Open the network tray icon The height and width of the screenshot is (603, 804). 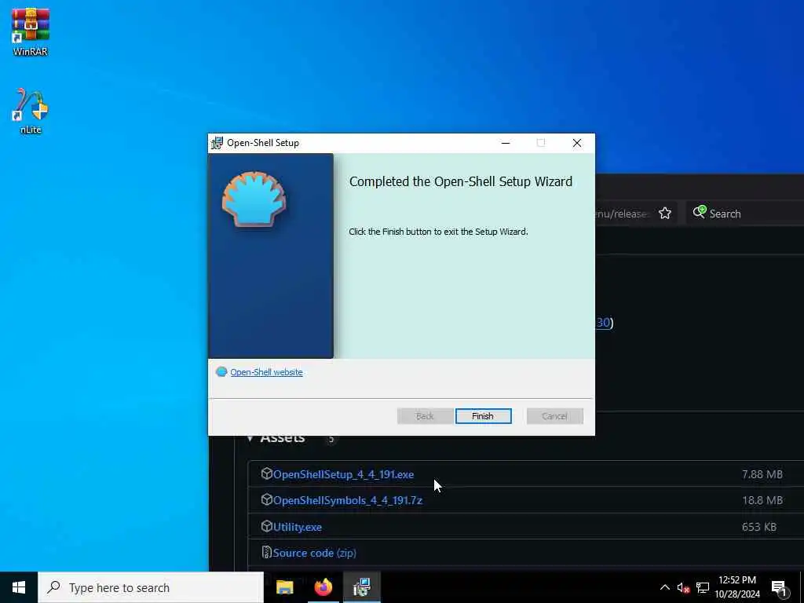[x=703, y=587]
